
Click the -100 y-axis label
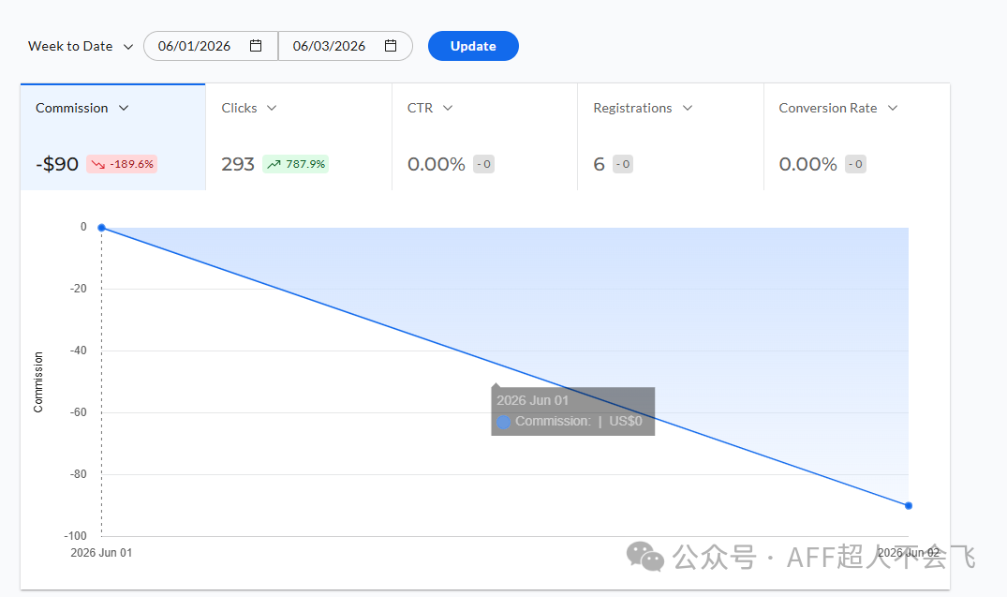(x=75, y=536)
